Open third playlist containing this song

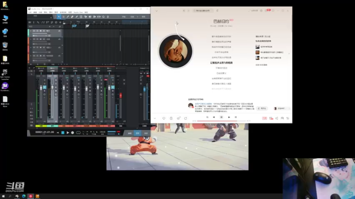268,58
